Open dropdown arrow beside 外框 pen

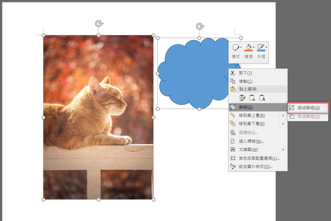pyautogui.click(x=266, y=47)
